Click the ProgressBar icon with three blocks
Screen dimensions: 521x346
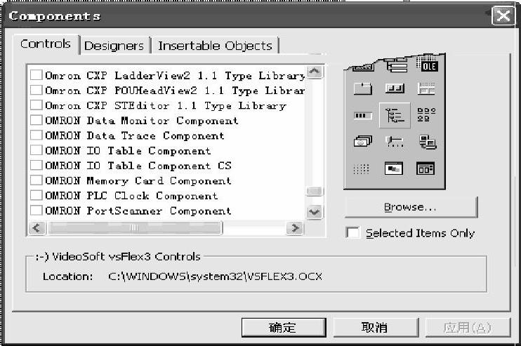(362, 116)
